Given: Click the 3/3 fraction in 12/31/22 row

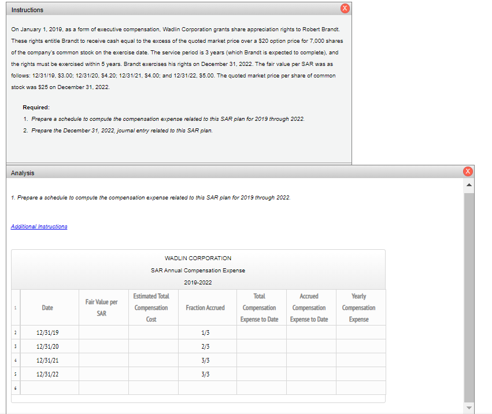Looking at the screenshot, I should (x=208, y=374).
